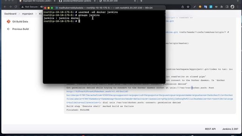Click the share page icon in address bar
242x136 pixels.
pyautogui.click(x=183, y=7)
